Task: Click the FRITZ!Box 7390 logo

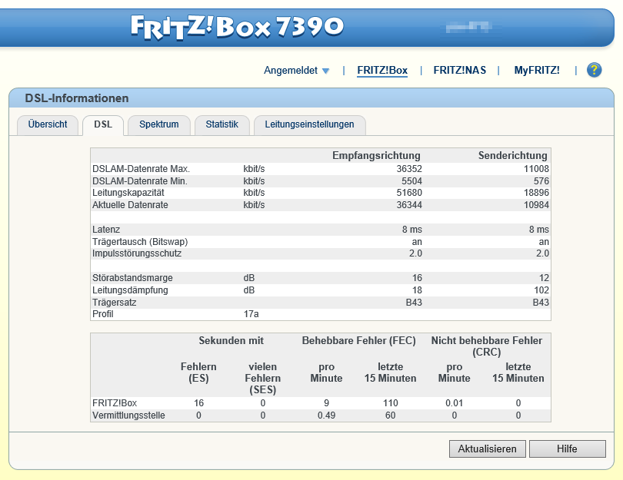Action: [236, 27]
